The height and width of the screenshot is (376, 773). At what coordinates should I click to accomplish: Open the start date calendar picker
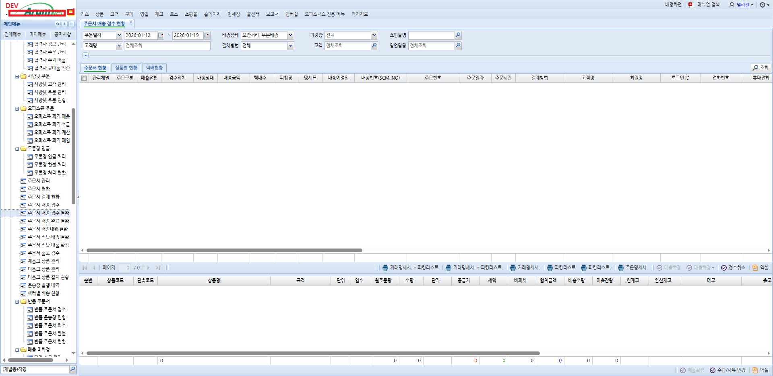pyautogui.click(x=161, y=35)
